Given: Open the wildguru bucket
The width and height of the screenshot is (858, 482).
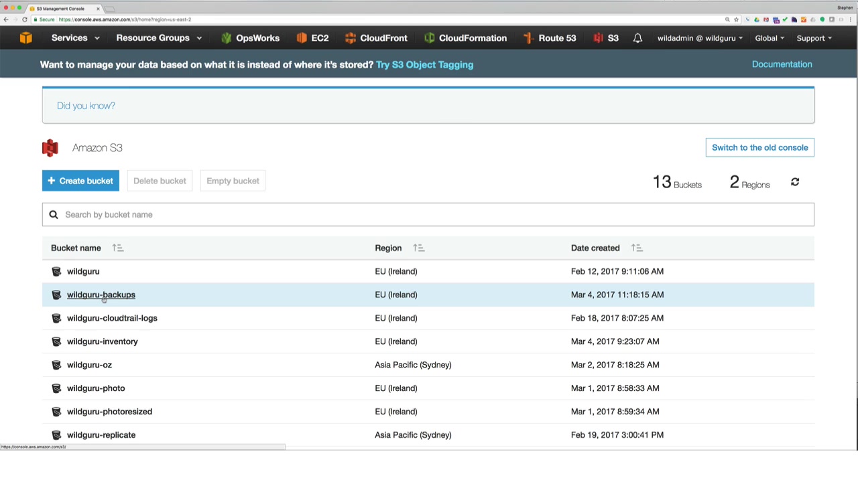Looking at the screenshot, I should click(x=83, y=272).
